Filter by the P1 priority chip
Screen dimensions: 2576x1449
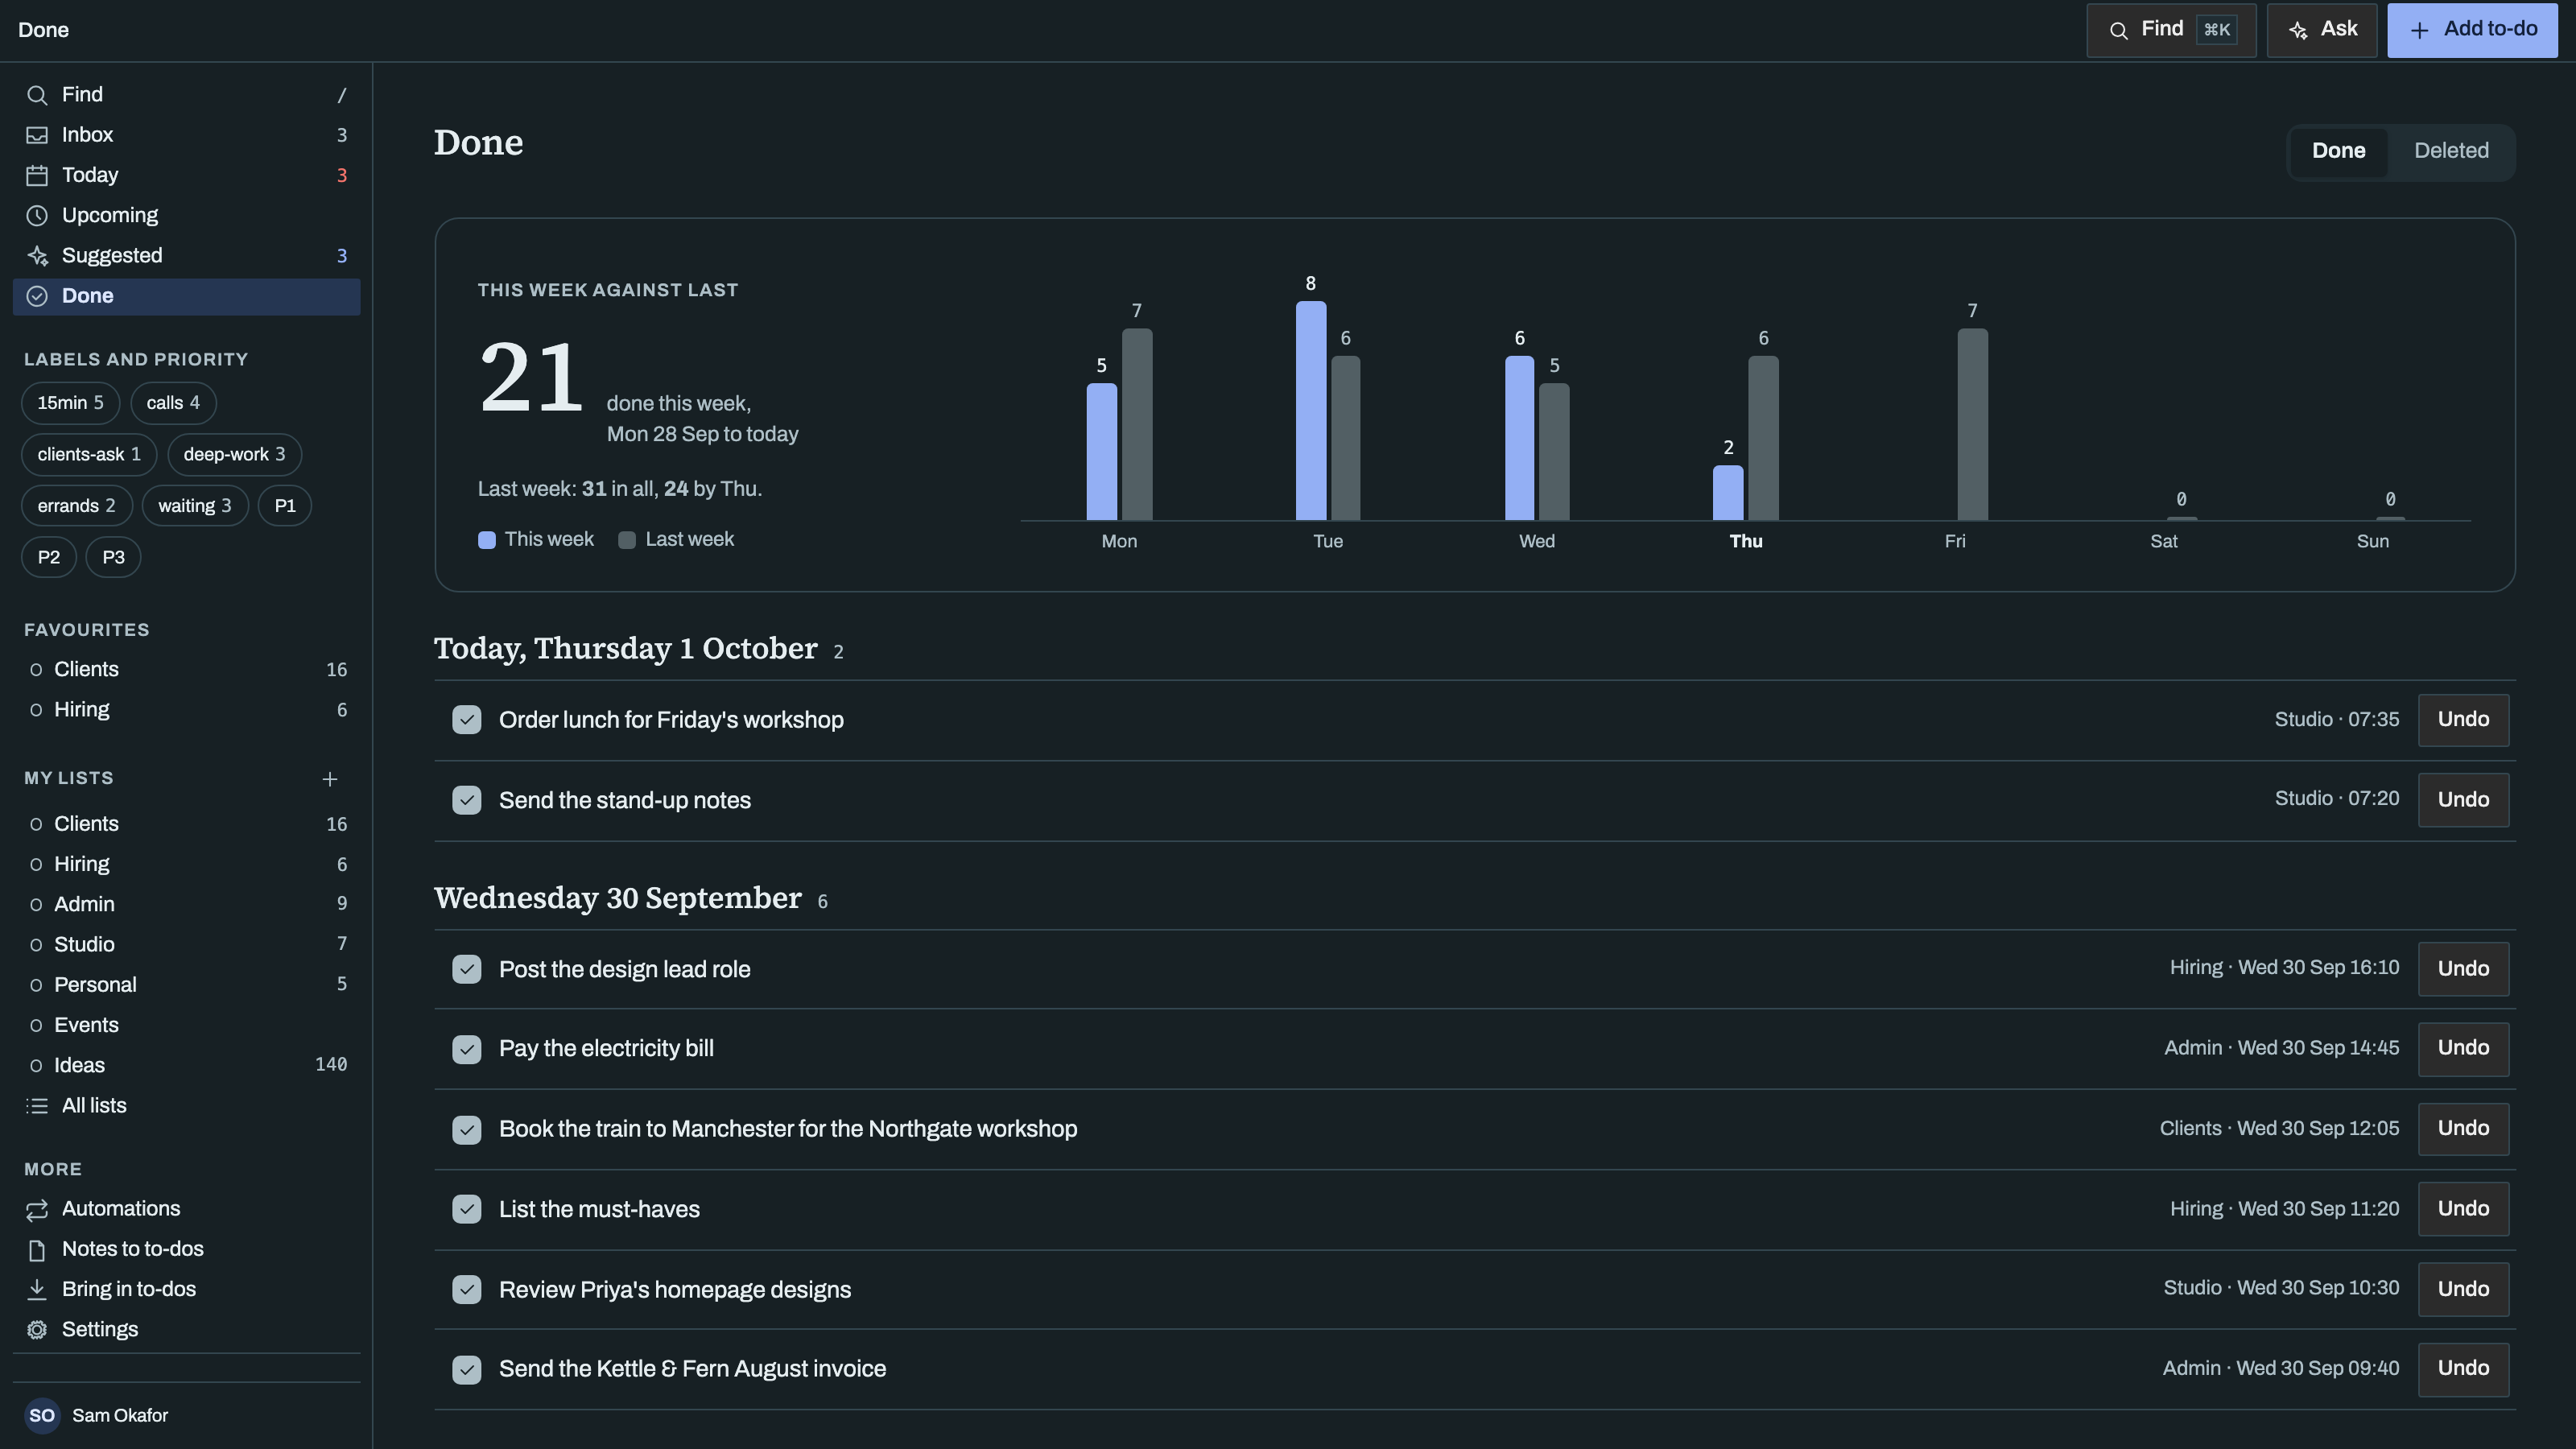[285, 506]
